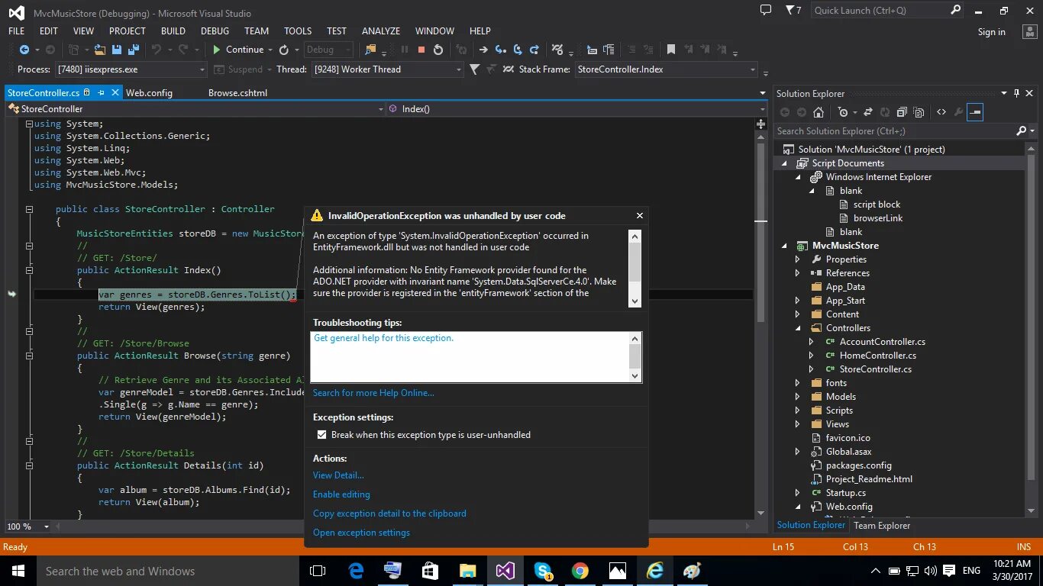Open Skype from the taskbar

click(543, 571)
